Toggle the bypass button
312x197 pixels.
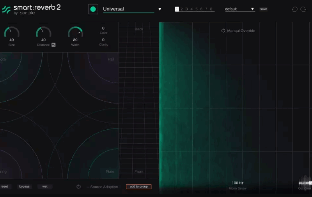(24, 186)
